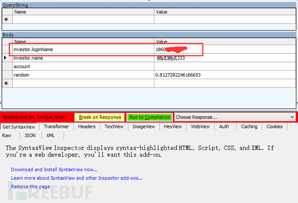
Task: Click the QueryString Name column header
Action: click(83, 12)
